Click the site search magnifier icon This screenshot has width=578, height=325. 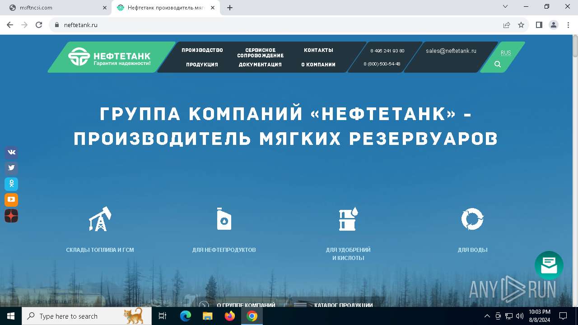point(498,64)
